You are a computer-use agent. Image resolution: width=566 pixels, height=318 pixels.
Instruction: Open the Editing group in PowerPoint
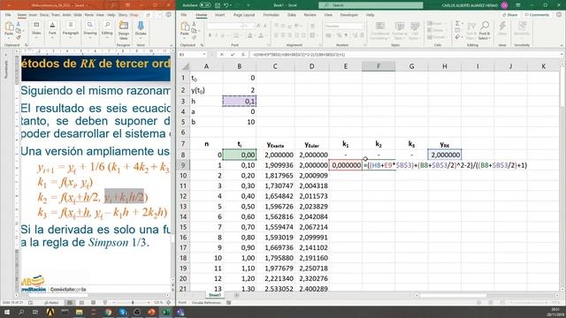pyautogui.click(x=107, y=28)
